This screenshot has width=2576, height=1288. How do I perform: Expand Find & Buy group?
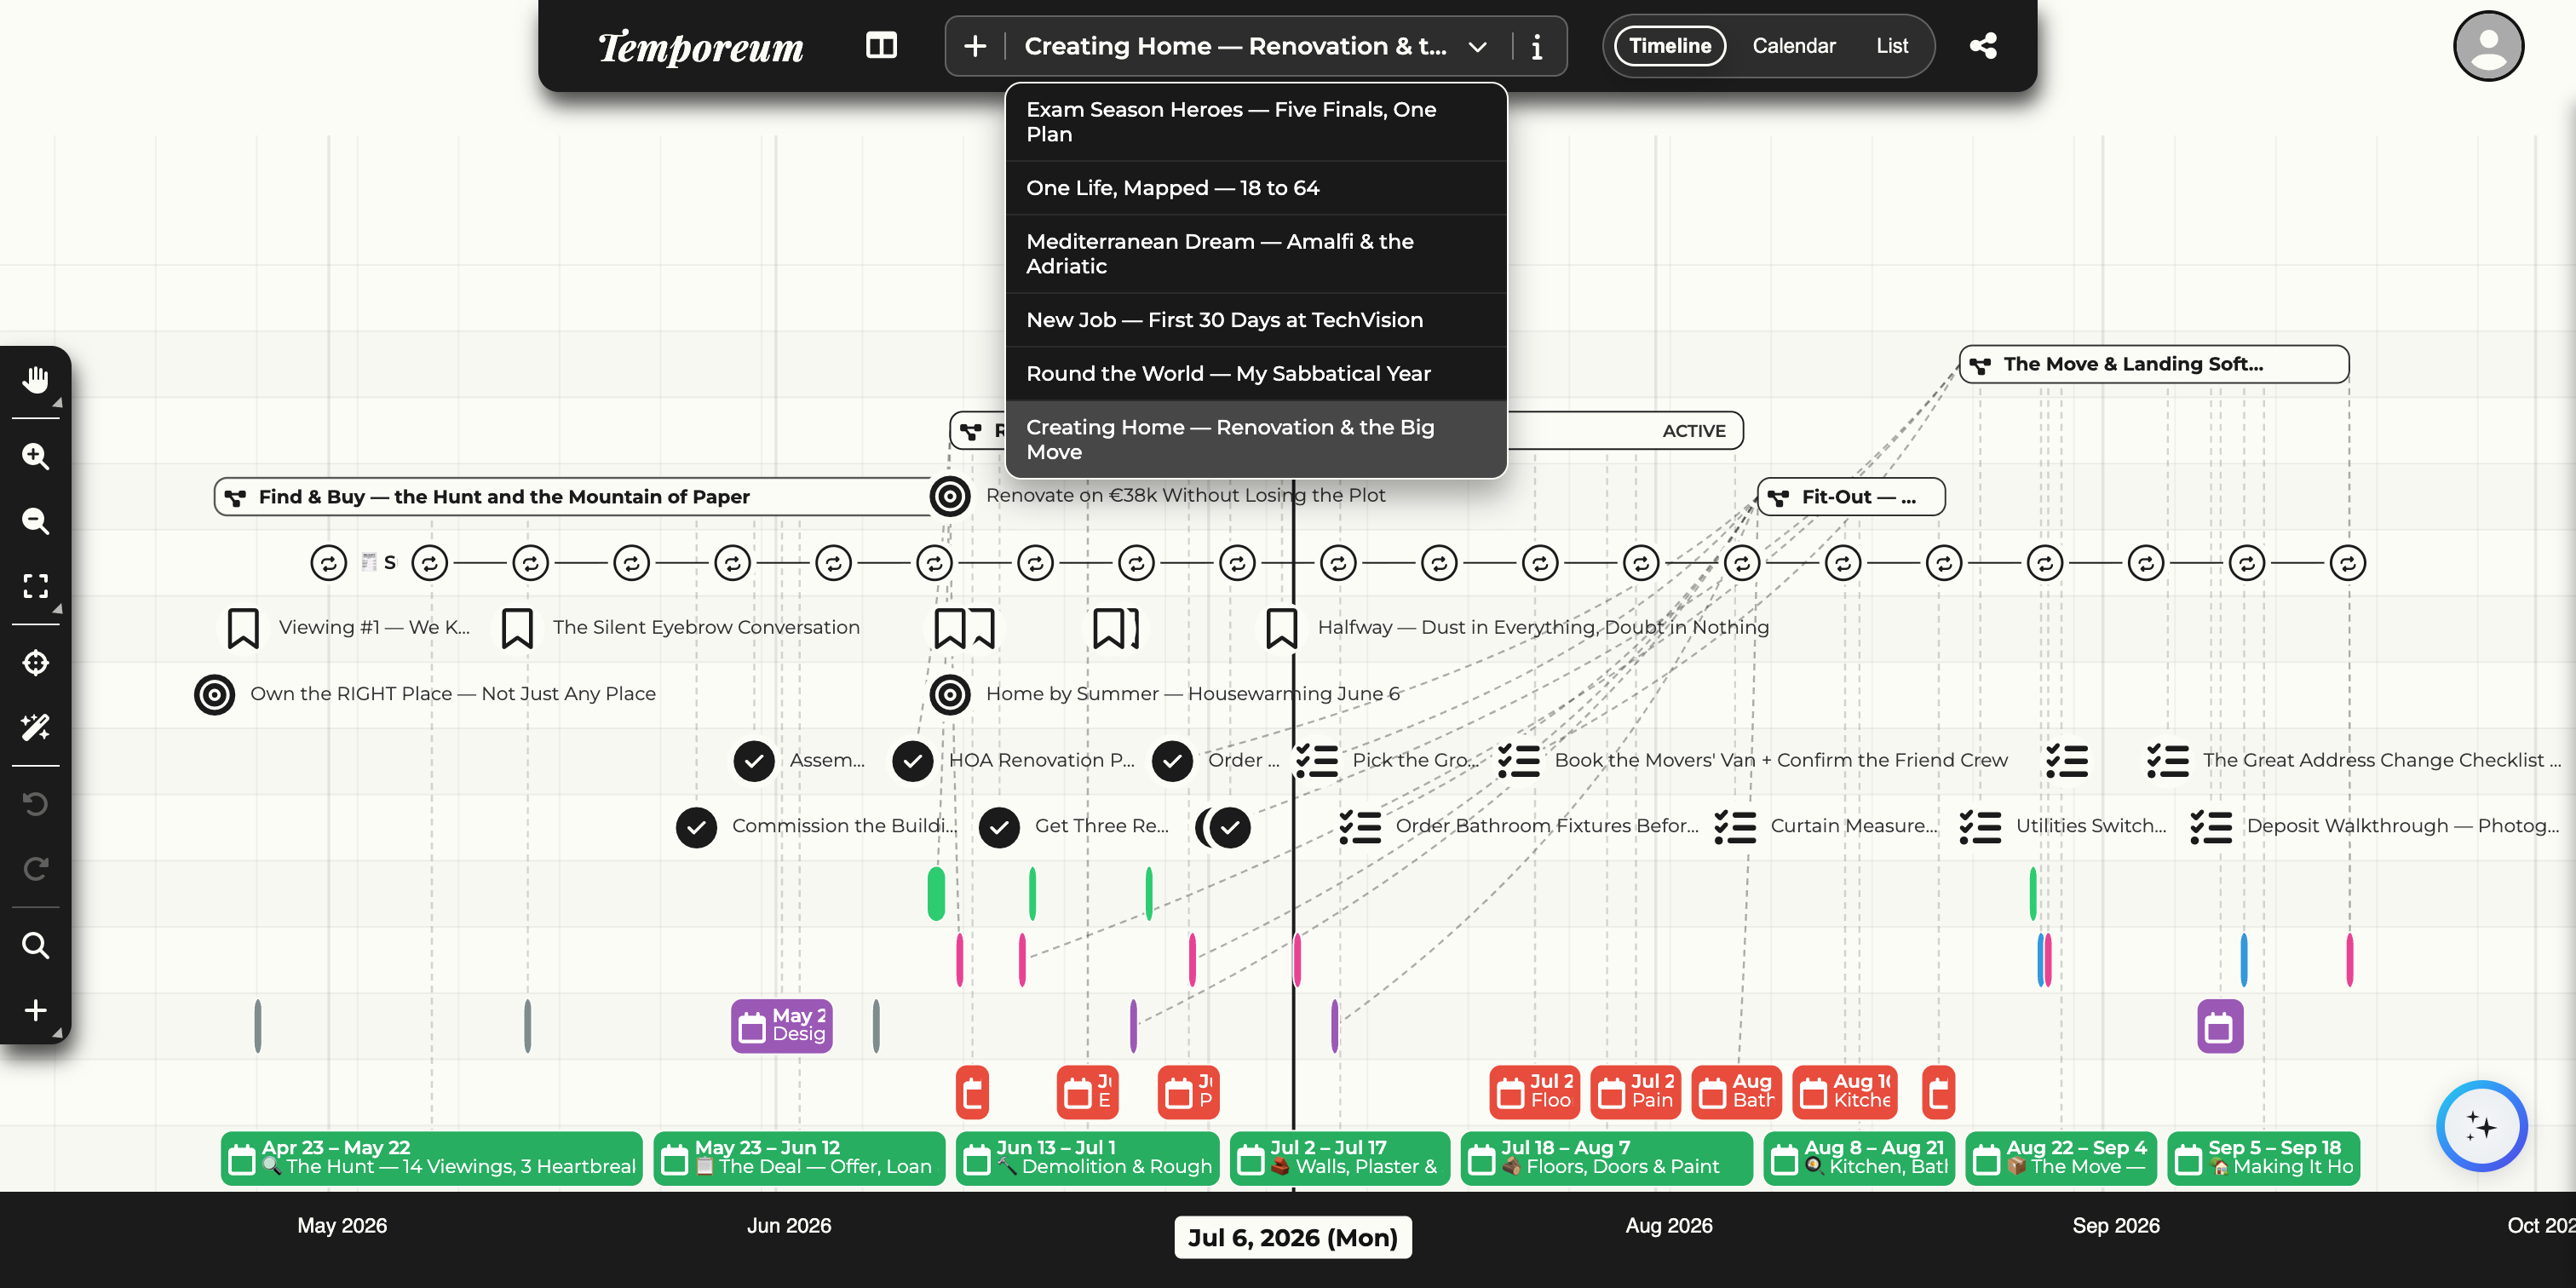(575, 497)
